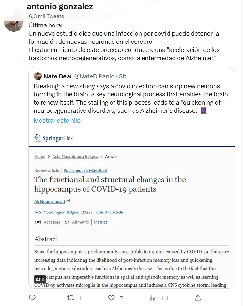Click "Mostrar este hilo" link
244x306 pixels.
[x=57, y=120]
